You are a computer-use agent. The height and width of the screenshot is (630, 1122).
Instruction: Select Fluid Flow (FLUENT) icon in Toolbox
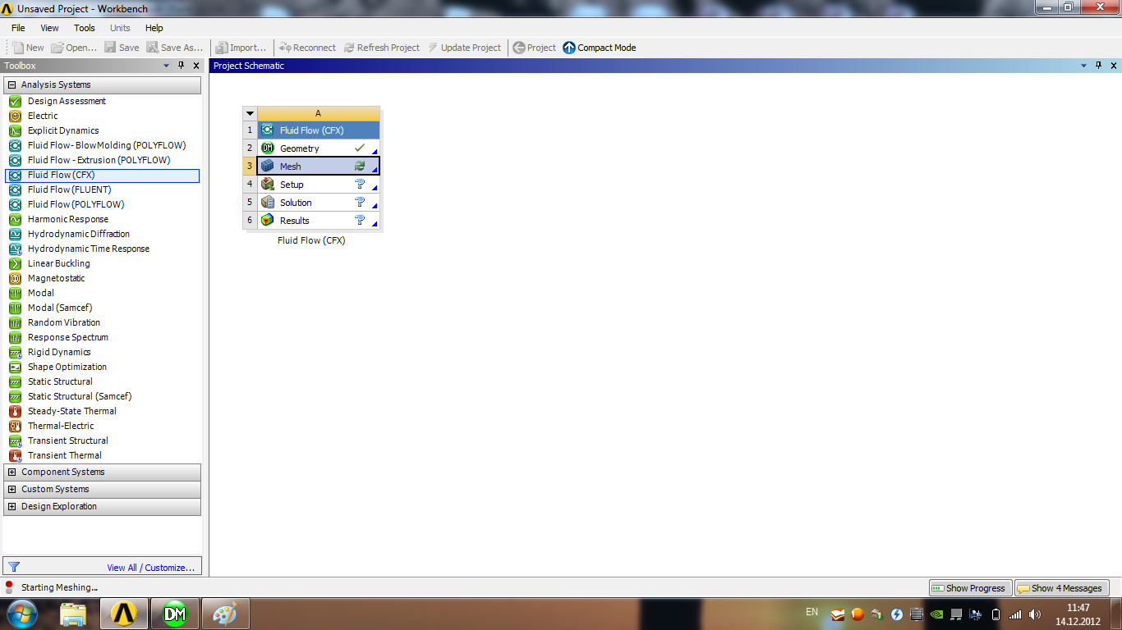pos(15,189)
